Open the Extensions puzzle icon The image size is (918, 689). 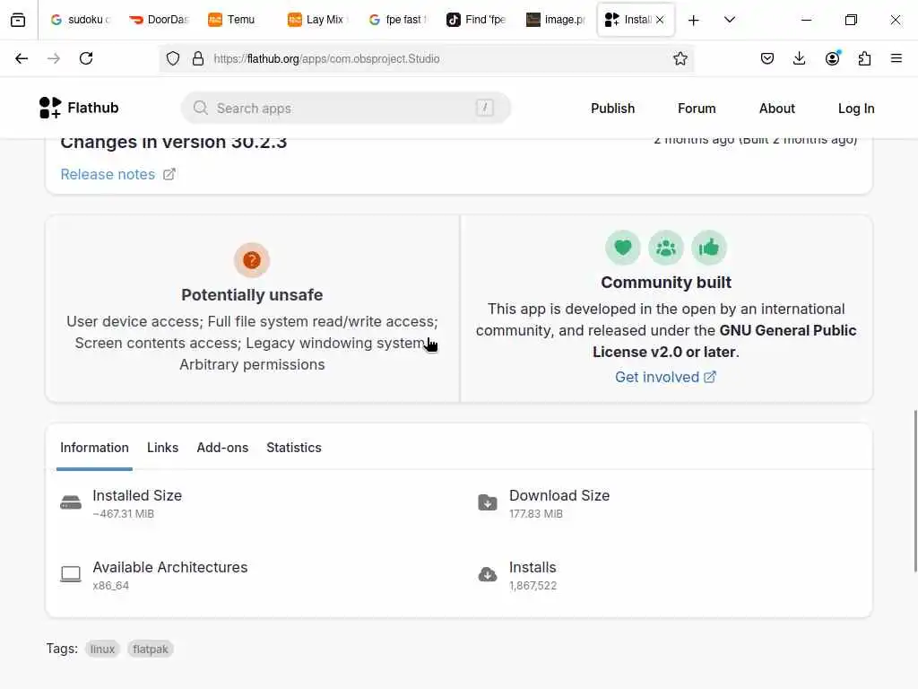tap(864, 58)
